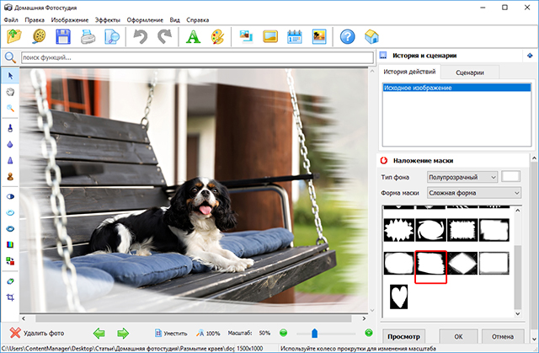Click the photo montage icon
This screenshot has height=353, width=539.
point(246,36)
